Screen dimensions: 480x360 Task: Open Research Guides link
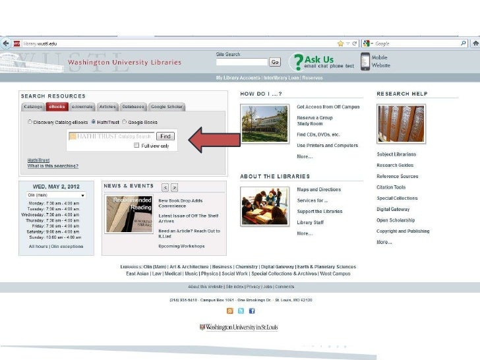pyautogui.click(x=395, y=165)
